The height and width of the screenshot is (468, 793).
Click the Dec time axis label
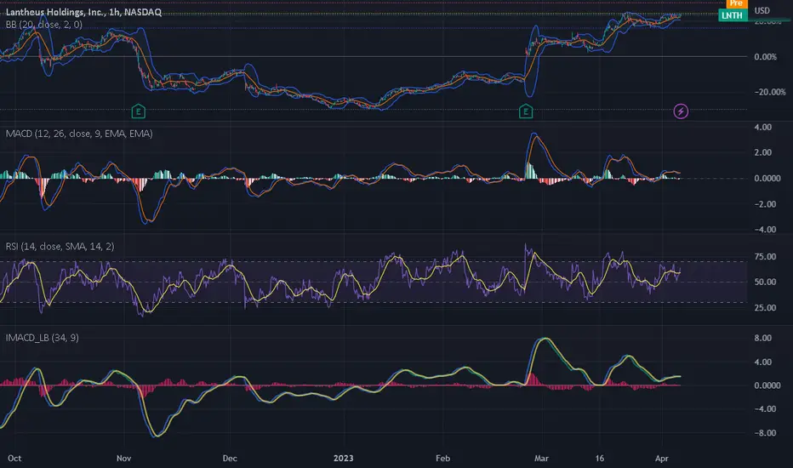[x=230, y=459]
